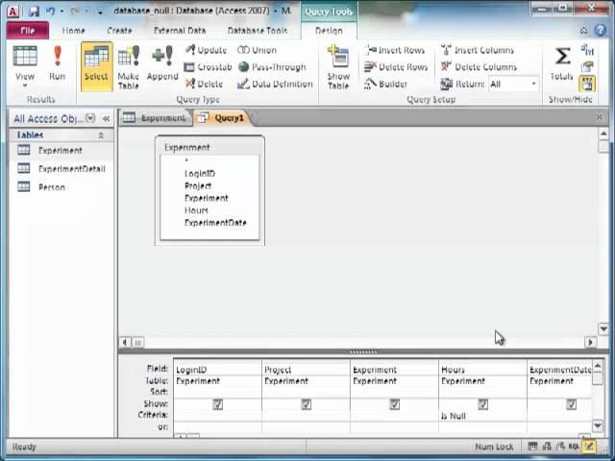Open the External Data ribbon tab

point(180,31)
